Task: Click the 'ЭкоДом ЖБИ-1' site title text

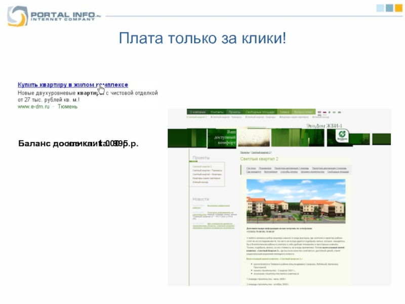Action: coord(324,126)
